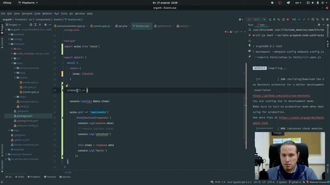Open the Refactor menu
The width and height of the screenshot is (330, 185).
[47, 13]
